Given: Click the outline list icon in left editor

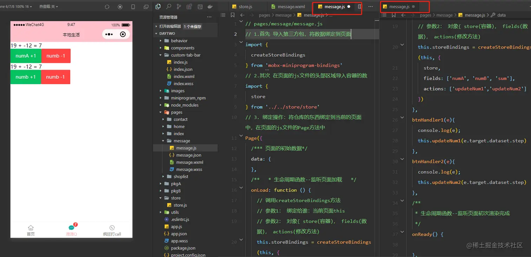Looking at the screenshot, I should coord(223,15).
